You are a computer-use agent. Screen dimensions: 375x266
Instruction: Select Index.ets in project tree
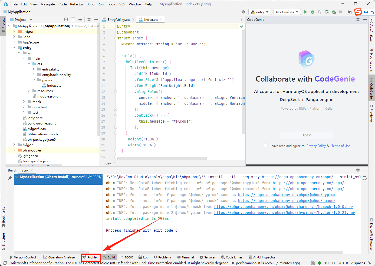[54, 85]
